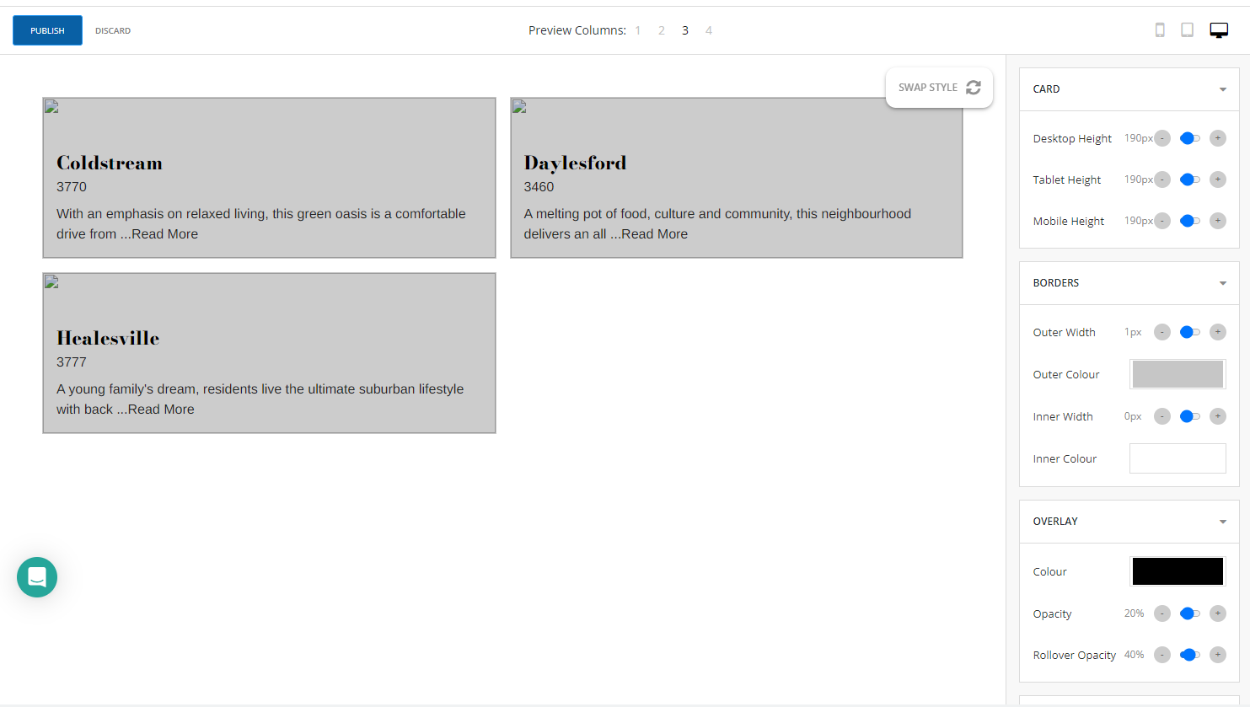
Task: Increase Outer Width with plus button
Action: click(x=1218, y=332)
